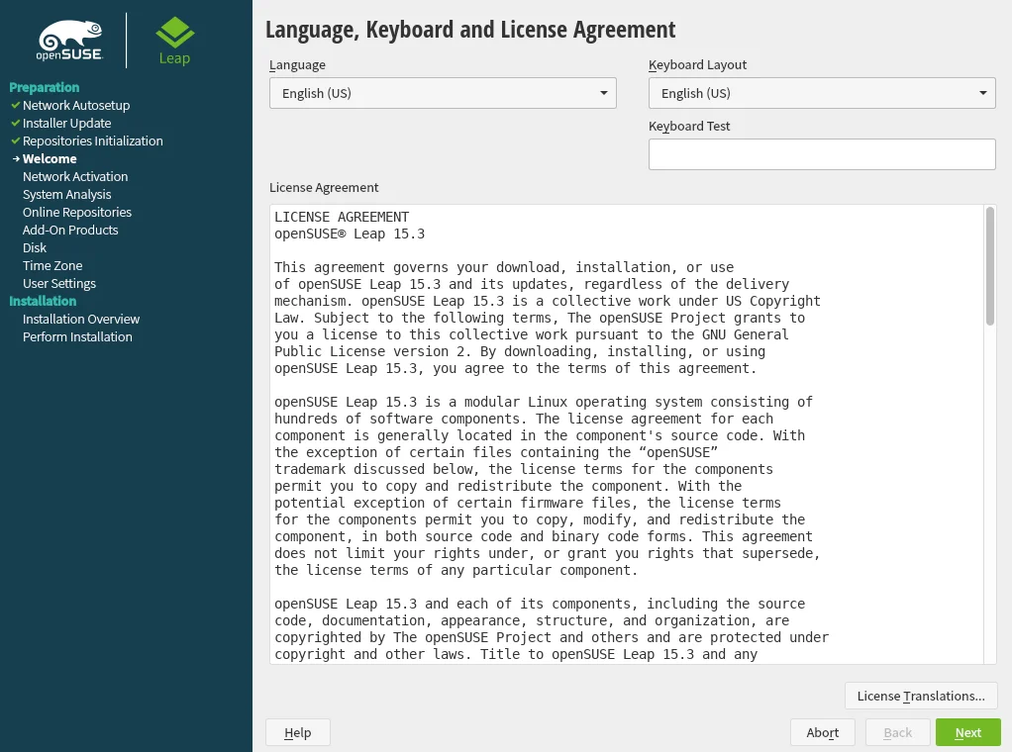Screen dimensions: 1012x752
Task: Open the Language dropdown
Action: 443,93
